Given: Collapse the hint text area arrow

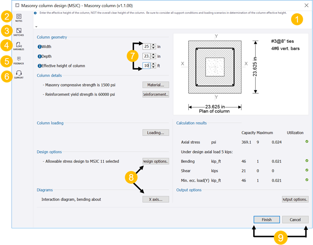Looking at the screenshot, I should tap(36, 27).
